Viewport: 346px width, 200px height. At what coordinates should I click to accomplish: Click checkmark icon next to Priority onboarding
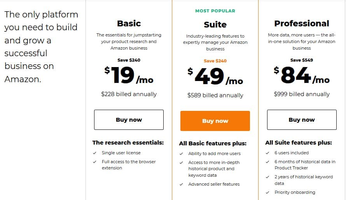click(x=267, y=193)
